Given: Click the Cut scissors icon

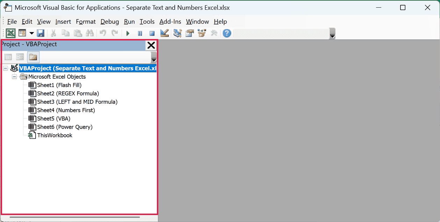Looking at the screenshot, I should tap(53, 33).
